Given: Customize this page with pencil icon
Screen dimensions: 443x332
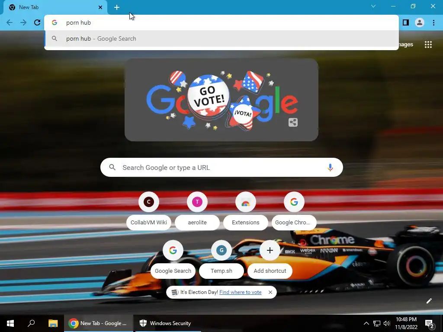Looking at the screenshot, I should pyautogui.click(x=429, y=301).
